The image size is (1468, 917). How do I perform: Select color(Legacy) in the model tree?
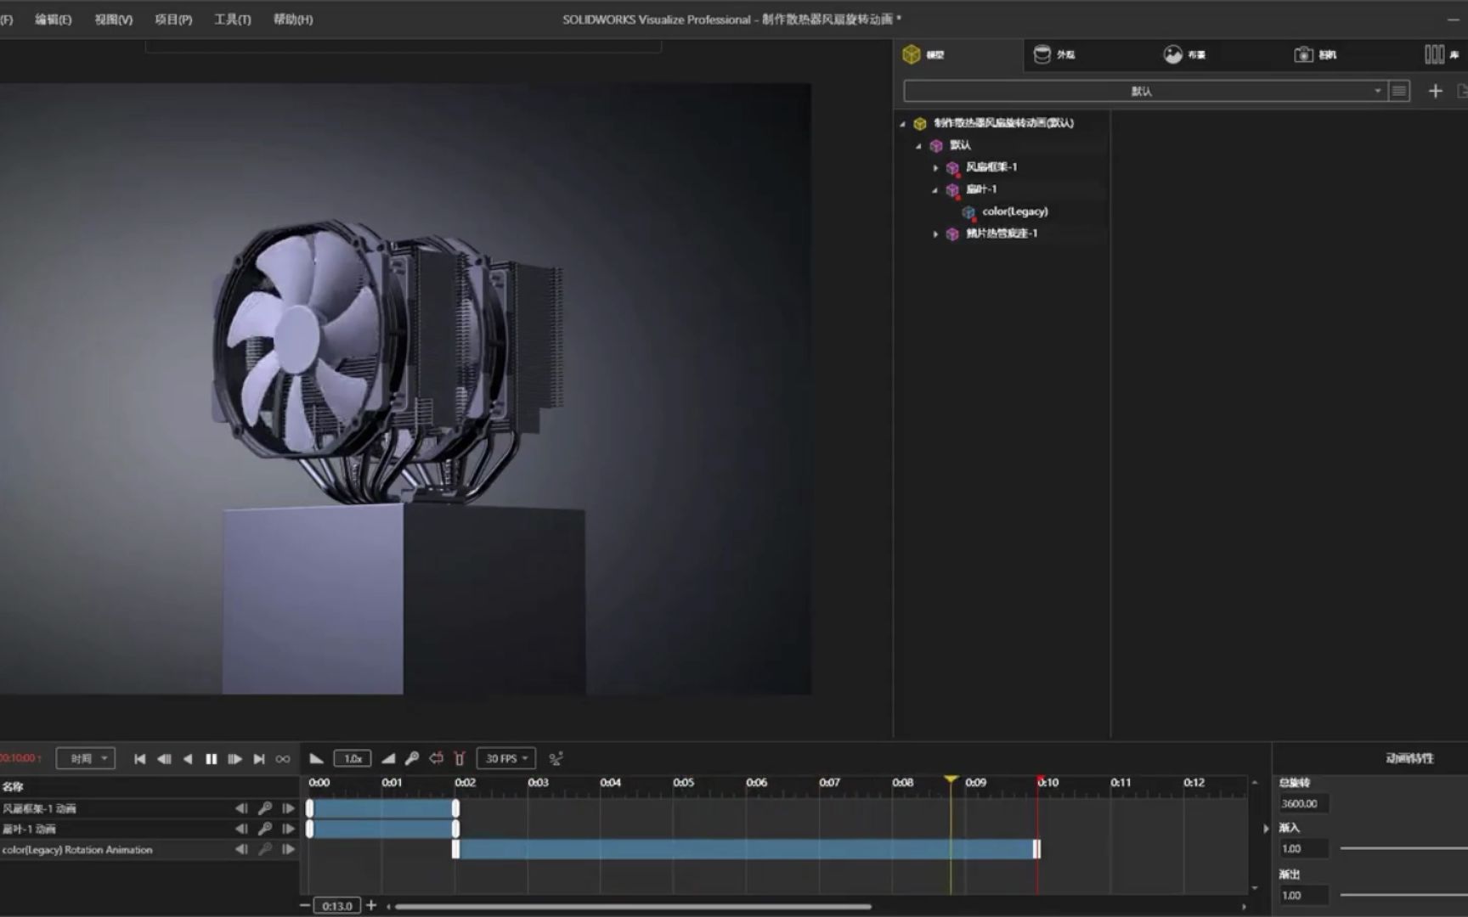tap(1014, 211)
